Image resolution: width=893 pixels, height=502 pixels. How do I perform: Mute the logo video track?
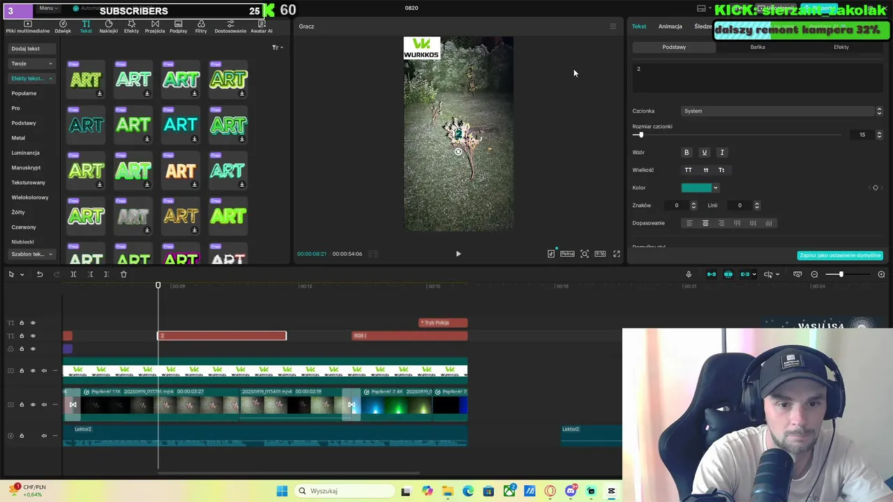click(x=44, y=370)
